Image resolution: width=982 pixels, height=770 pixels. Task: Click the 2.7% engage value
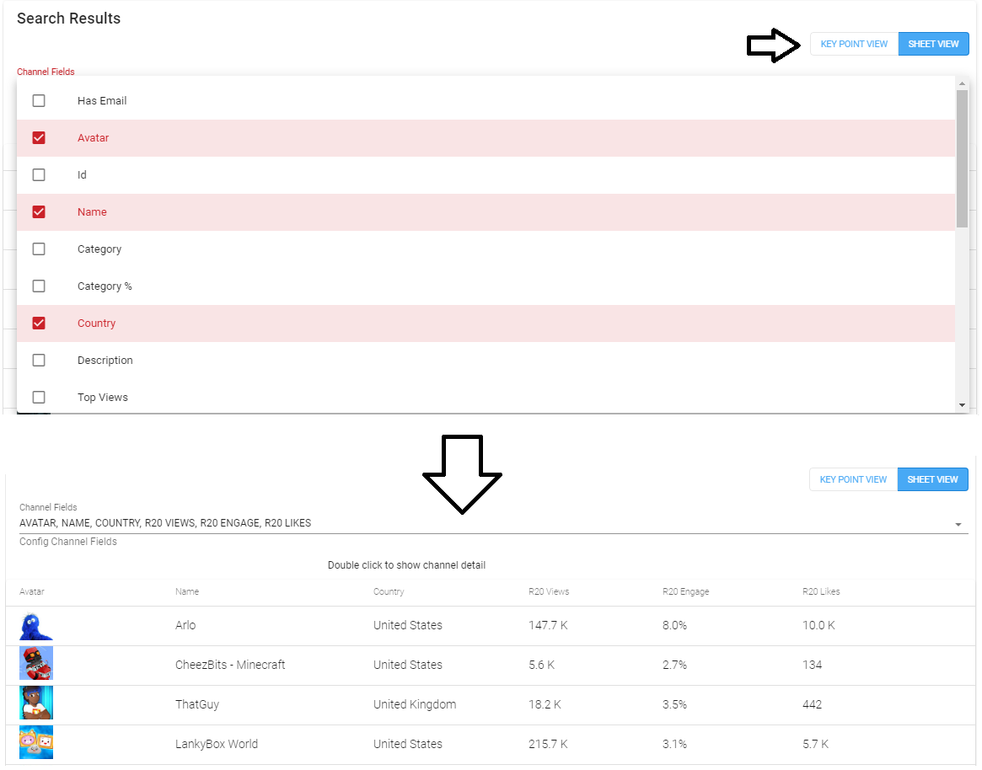(674, 665)
